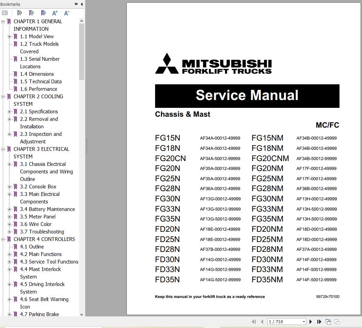362x328 pixels.
Task: Click the Chassis & Mast subtitle
Action: point(183,114)
